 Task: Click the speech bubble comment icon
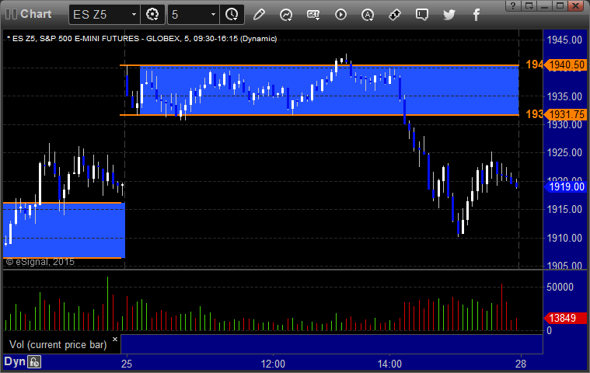click(x=422, y=15)
